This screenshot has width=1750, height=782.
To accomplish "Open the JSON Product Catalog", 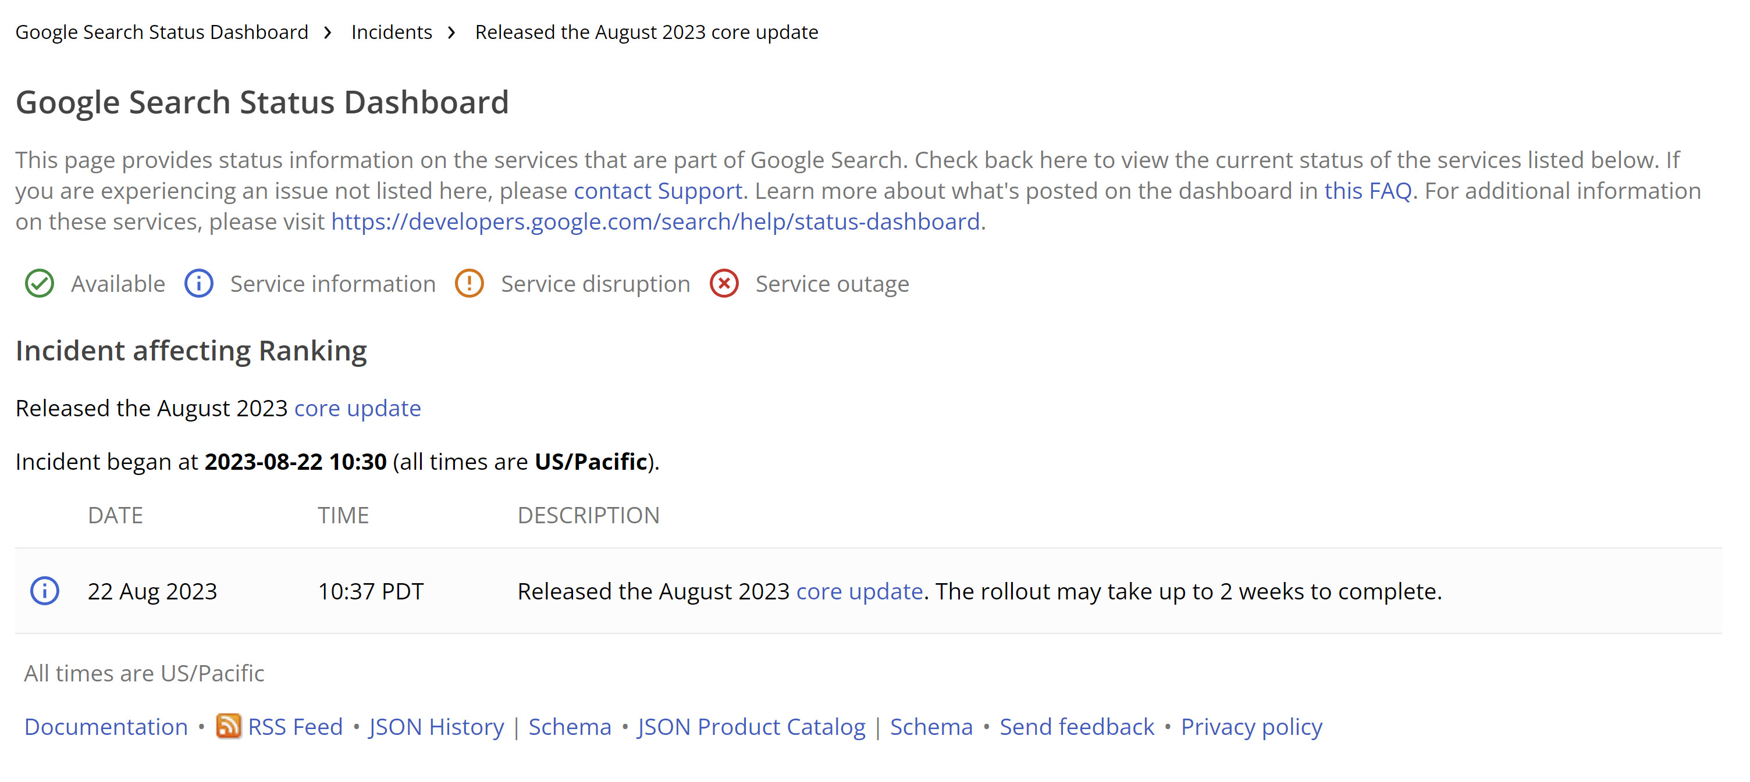I will point(750,726).
